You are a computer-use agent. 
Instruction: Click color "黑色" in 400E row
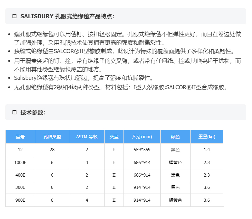click(x=175, y=175)
